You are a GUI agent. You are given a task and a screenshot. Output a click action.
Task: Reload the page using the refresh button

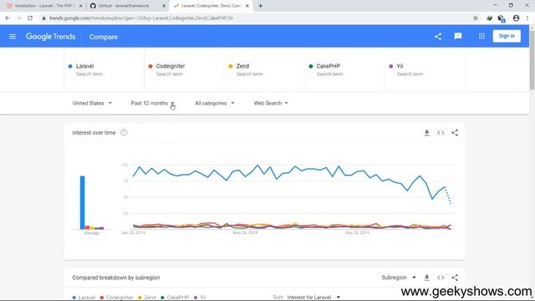tap(30, 18)
